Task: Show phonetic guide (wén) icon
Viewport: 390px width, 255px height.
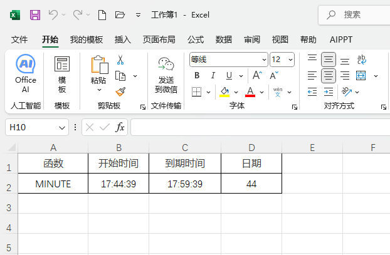Action: (x=278, y=92)
